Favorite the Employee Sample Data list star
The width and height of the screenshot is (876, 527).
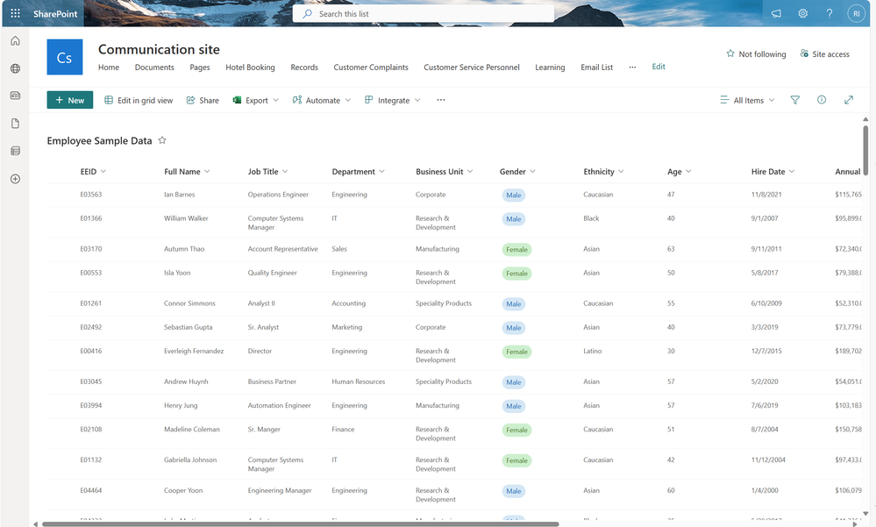click(162, 140)
